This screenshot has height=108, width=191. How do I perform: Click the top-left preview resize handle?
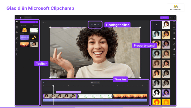pos(50,27)
